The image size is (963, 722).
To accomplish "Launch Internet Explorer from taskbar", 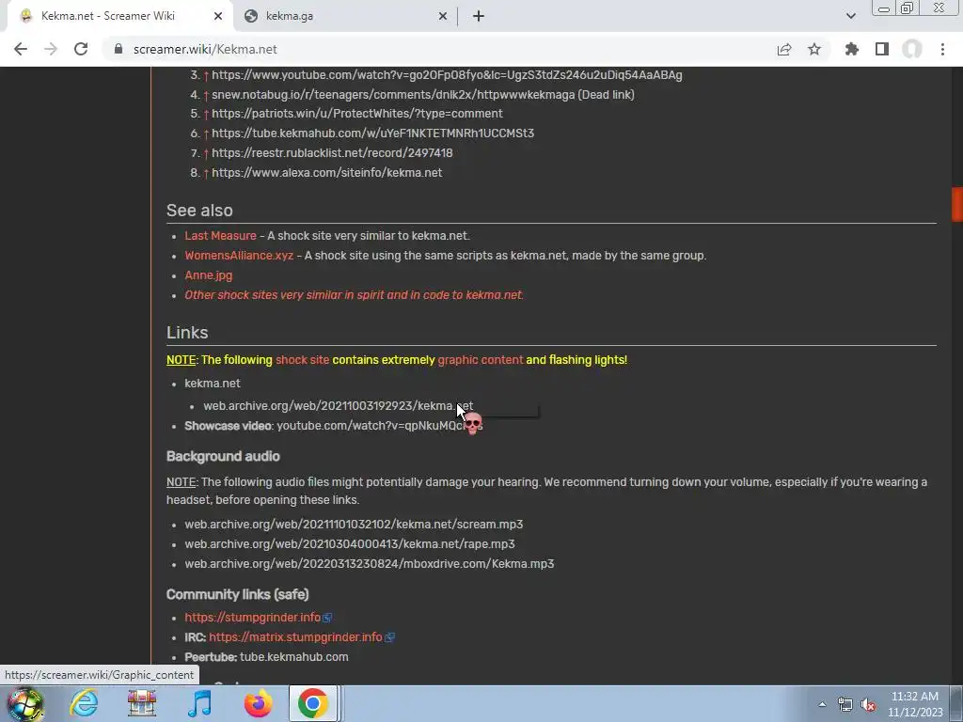I will click(x=84, y=703).
